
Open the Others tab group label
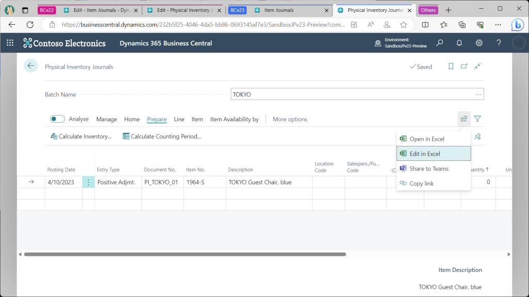[x=428, y=10]
